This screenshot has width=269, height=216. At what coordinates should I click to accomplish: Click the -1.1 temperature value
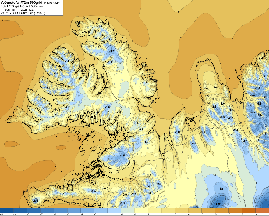[x=91, y=46]
